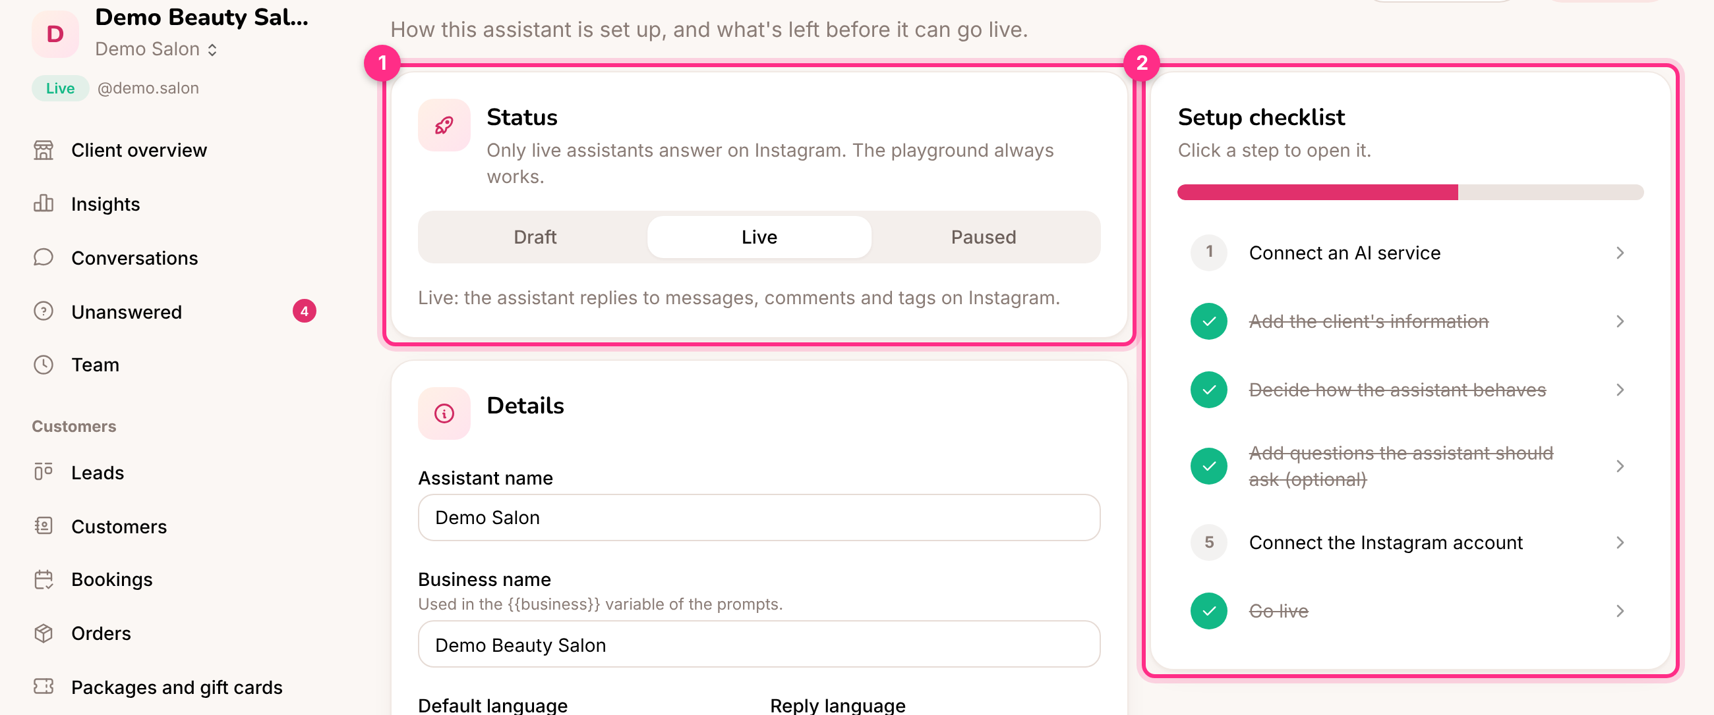Click the D avatar logo
1714x715 pixels.
coord(55,33)
